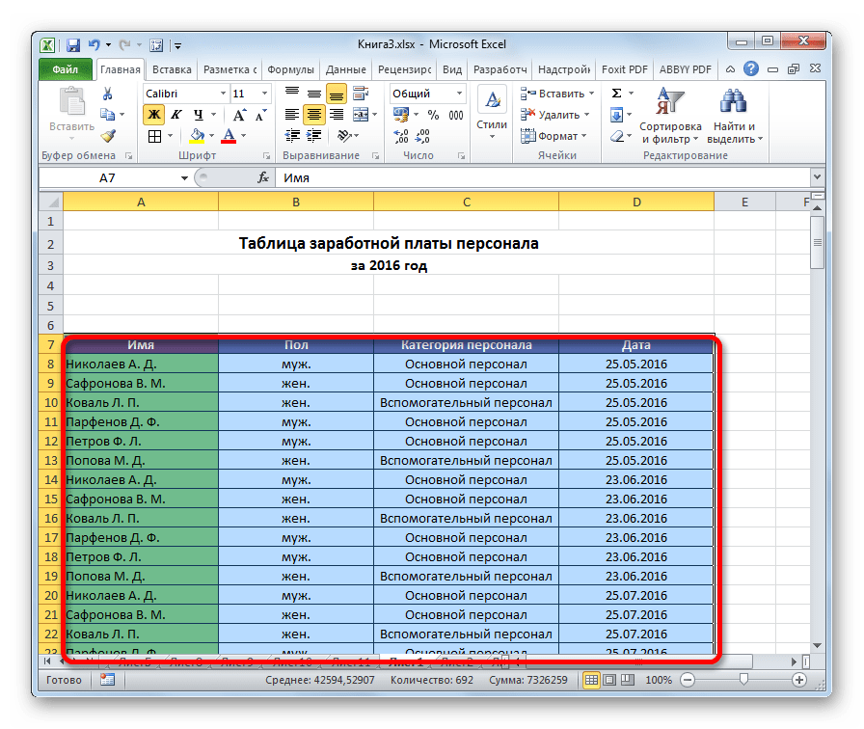This screenshot has height=729, width=864.
Task: Click the AutoSum sigma icon
Action: tap(617, 94)
